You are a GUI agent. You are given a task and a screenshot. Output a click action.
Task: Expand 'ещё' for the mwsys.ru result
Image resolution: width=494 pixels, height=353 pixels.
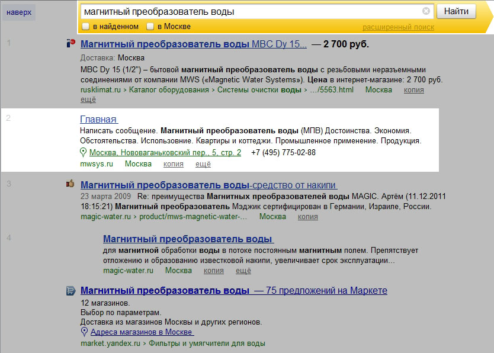click(203, 163)
